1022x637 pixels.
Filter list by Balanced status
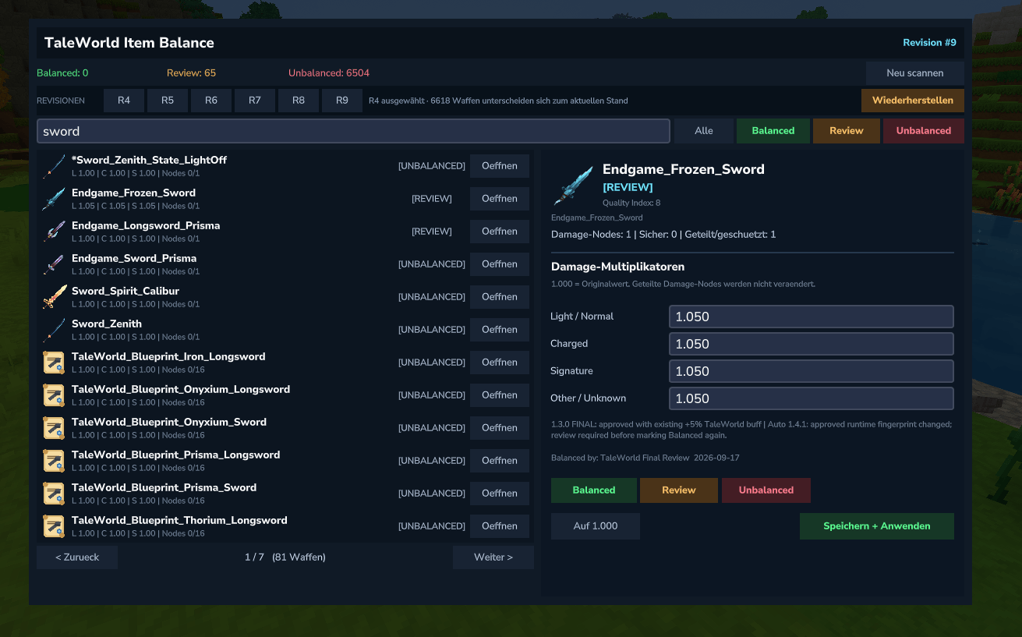pyautogui.click(x=773, y=131)
